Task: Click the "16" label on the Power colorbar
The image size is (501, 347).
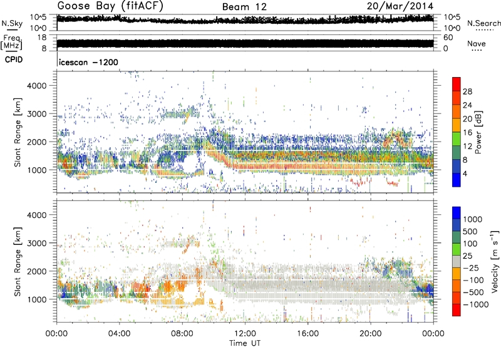Action: [467, 133]
